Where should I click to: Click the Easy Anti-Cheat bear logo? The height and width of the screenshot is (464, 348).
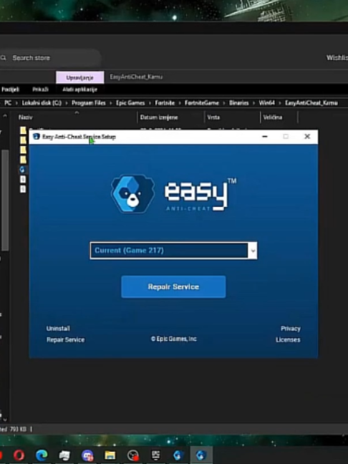(133, 194)
